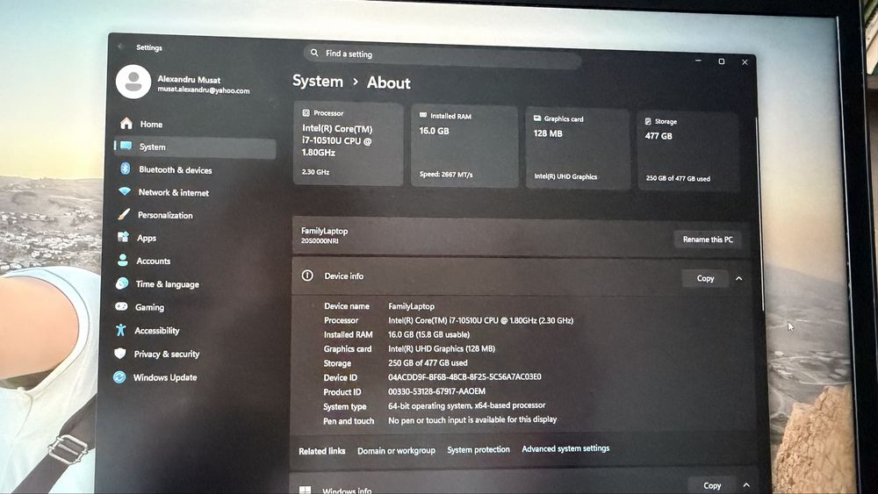Screen dimensions: 878x494
Task: Click the Home icon in sidebar
Action: [x=126, y=124]
